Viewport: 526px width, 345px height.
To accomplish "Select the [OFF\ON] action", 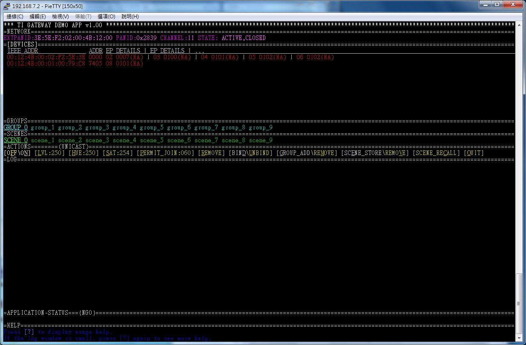I will click(17, 153).
